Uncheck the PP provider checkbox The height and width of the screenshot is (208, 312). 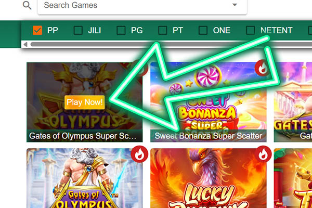pos(37,31)
